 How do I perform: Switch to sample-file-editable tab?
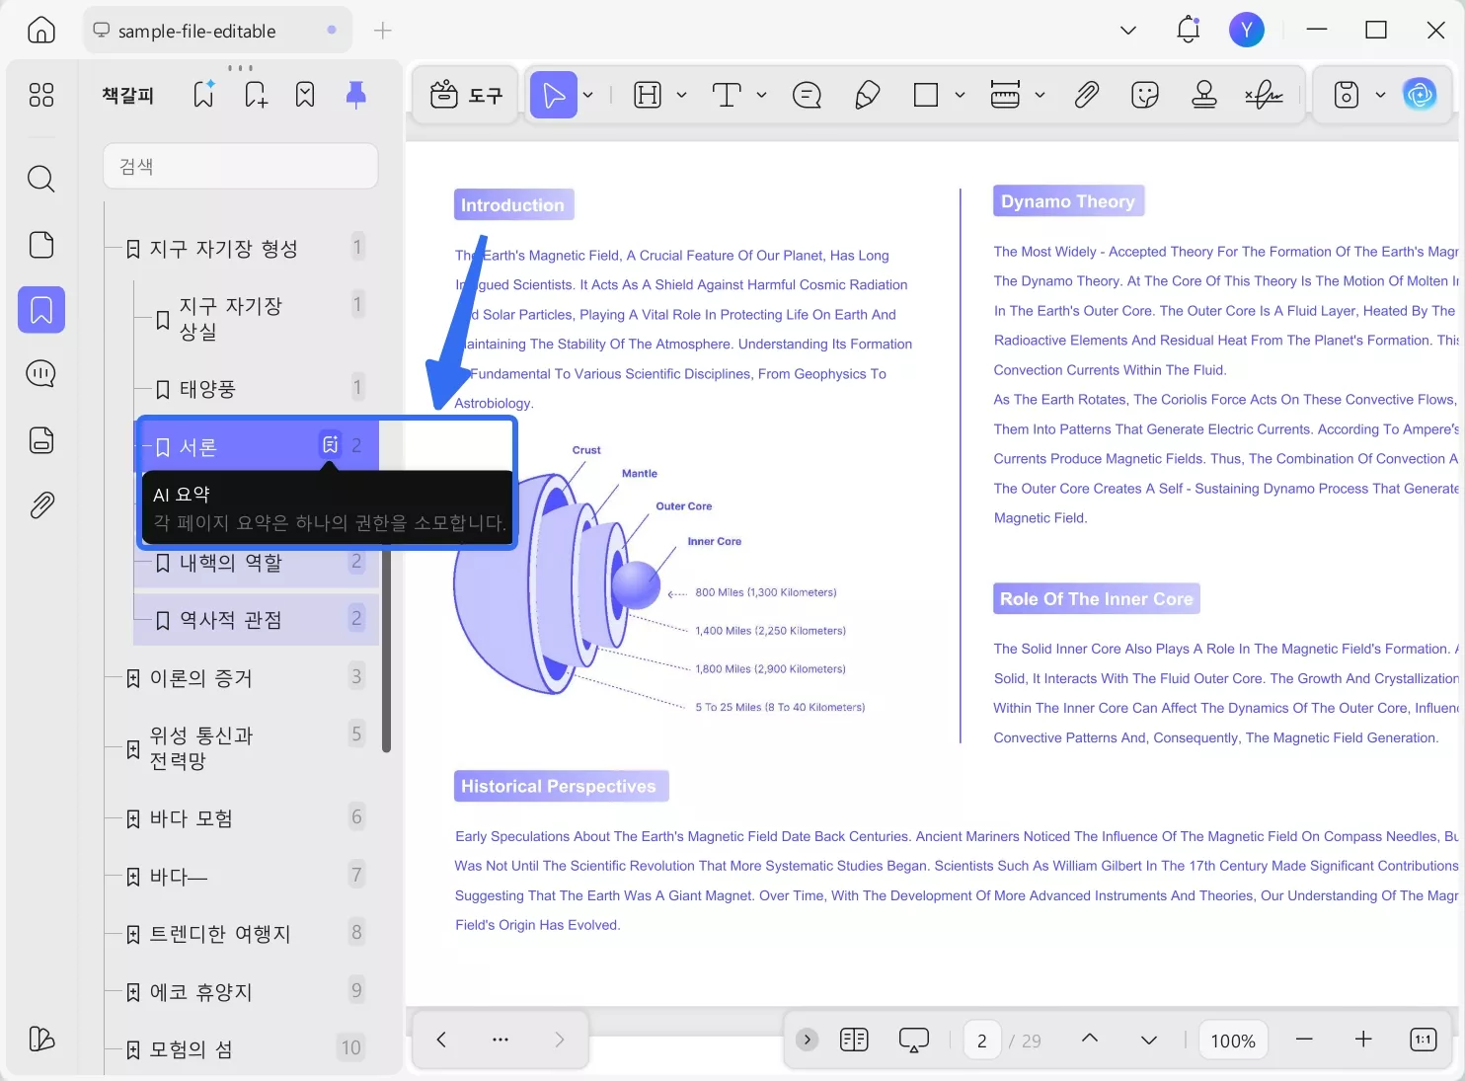point(197,32)
